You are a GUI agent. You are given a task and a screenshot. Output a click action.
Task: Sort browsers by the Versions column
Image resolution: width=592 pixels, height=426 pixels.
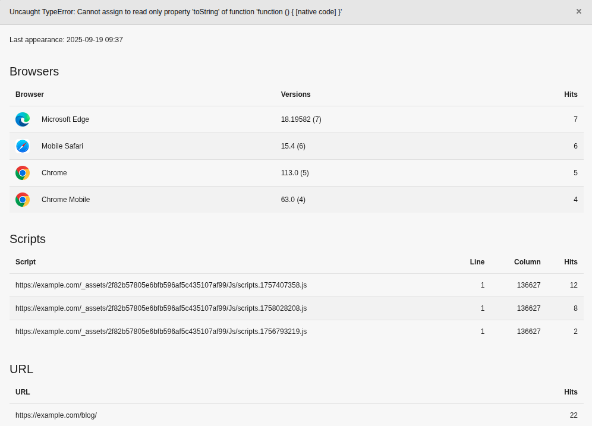point(295,94)
